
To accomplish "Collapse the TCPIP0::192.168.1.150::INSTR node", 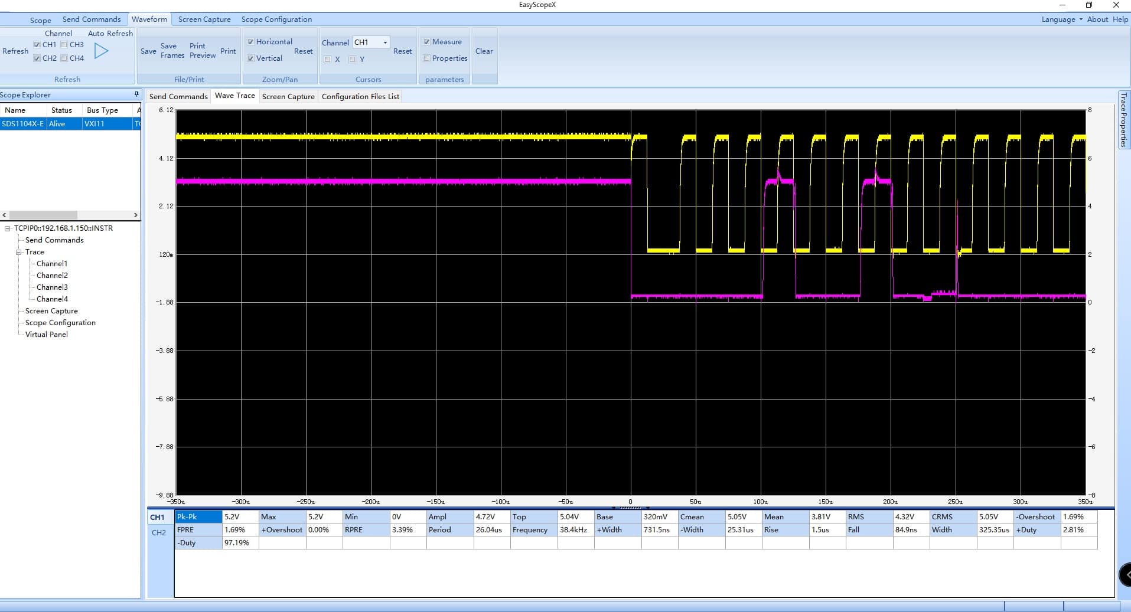I will 8,228.
